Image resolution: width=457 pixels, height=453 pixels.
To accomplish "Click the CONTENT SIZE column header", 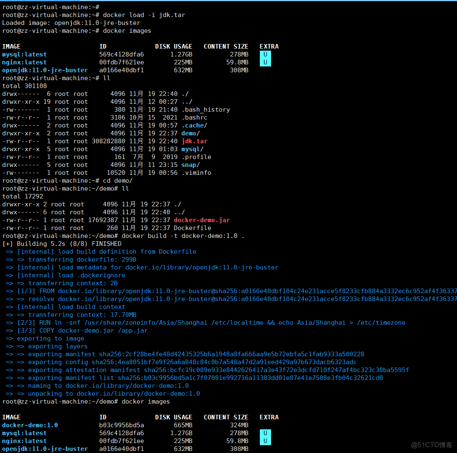I will coord(226,46).
